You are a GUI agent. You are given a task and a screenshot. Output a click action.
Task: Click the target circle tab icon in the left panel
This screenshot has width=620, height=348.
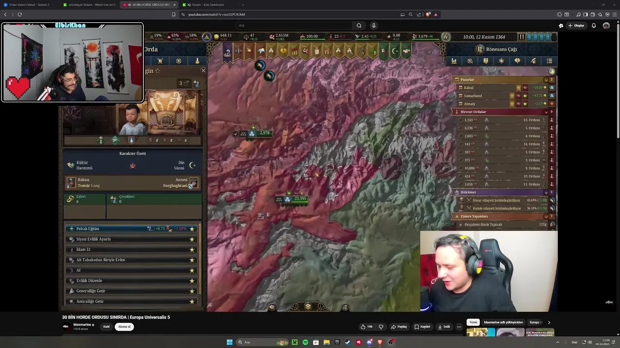(x=178, y=61)
